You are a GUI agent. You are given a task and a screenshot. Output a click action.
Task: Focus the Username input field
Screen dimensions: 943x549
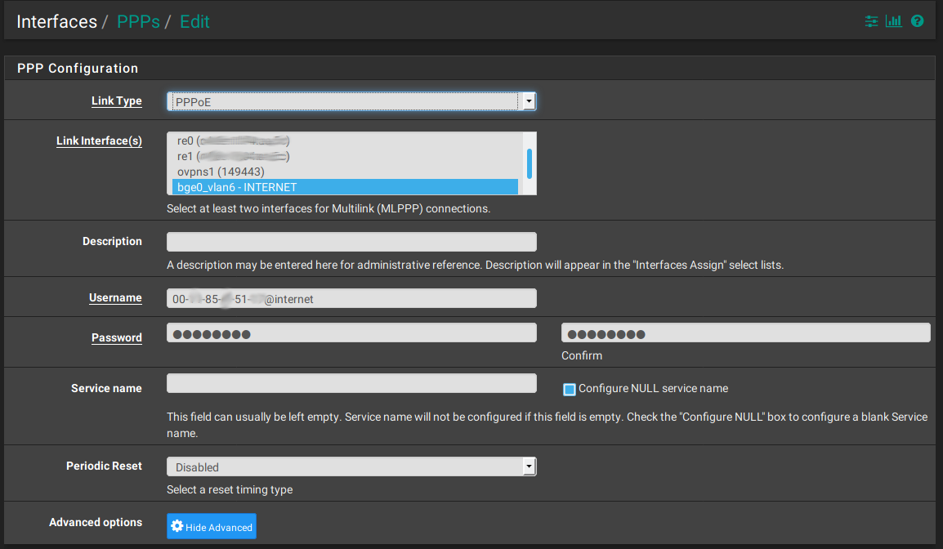point(351,298)
